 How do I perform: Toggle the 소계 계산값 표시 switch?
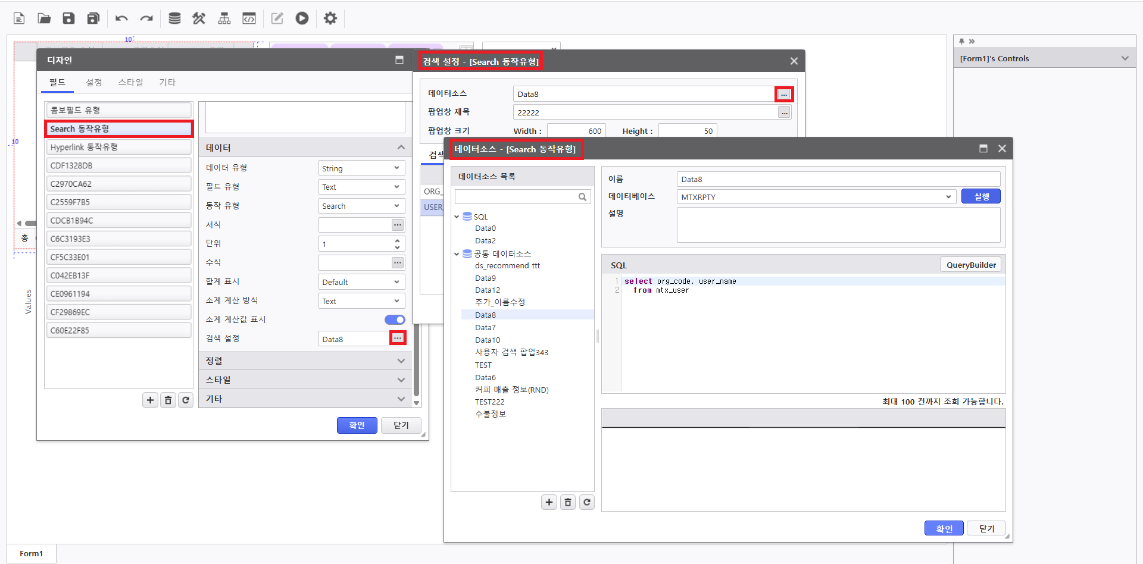(x=395, y=319)
